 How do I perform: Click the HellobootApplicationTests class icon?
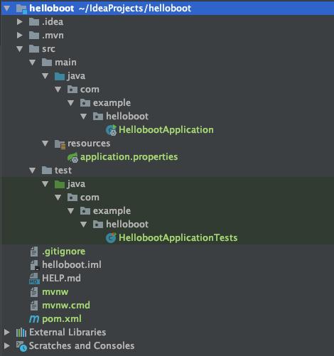click(111, 238)
